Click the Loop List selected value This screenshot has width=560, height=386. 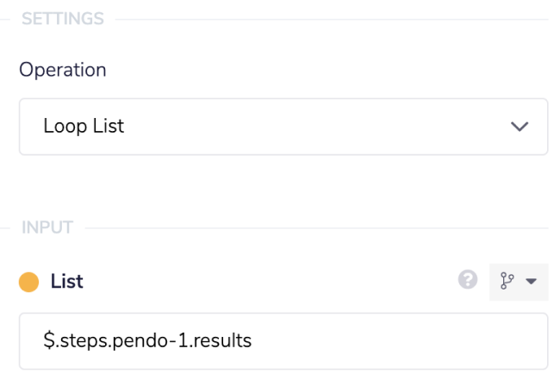(x=84, y=127)
